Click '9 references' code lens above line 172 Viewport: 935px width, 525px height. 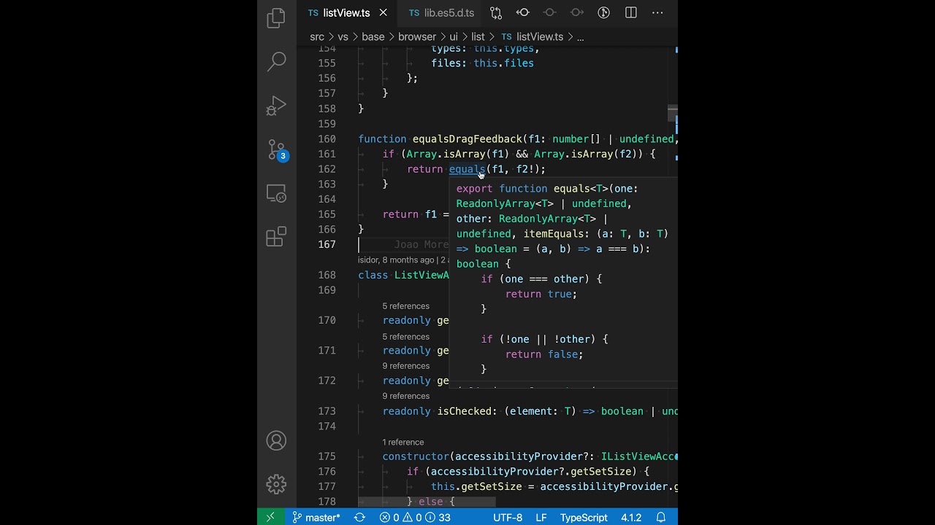(405, 366)
